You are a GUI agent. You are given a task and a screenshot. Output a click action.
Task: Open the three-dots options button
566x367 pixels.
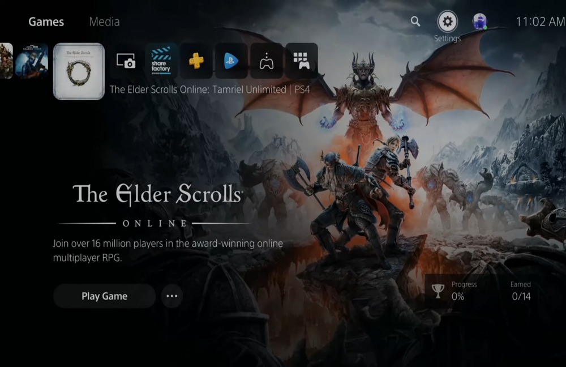[x=172, y=296]
